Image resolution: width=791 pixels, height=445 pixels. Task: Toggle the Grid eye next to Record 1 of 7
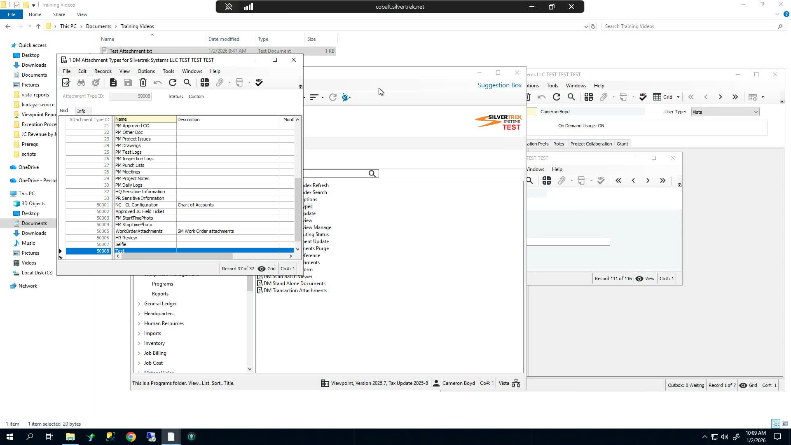click(x=743, y=385)
